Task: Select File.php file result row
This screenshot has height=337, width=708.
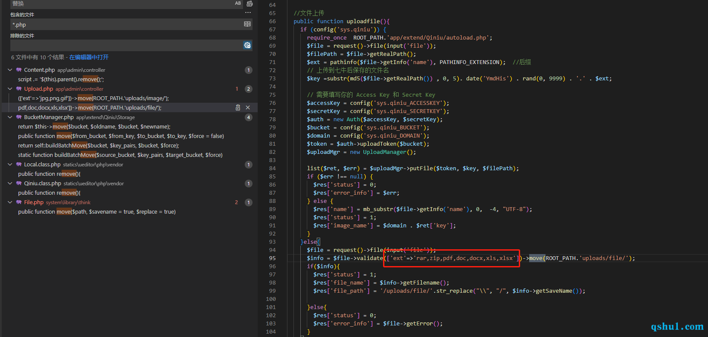Action: point(129,202)
